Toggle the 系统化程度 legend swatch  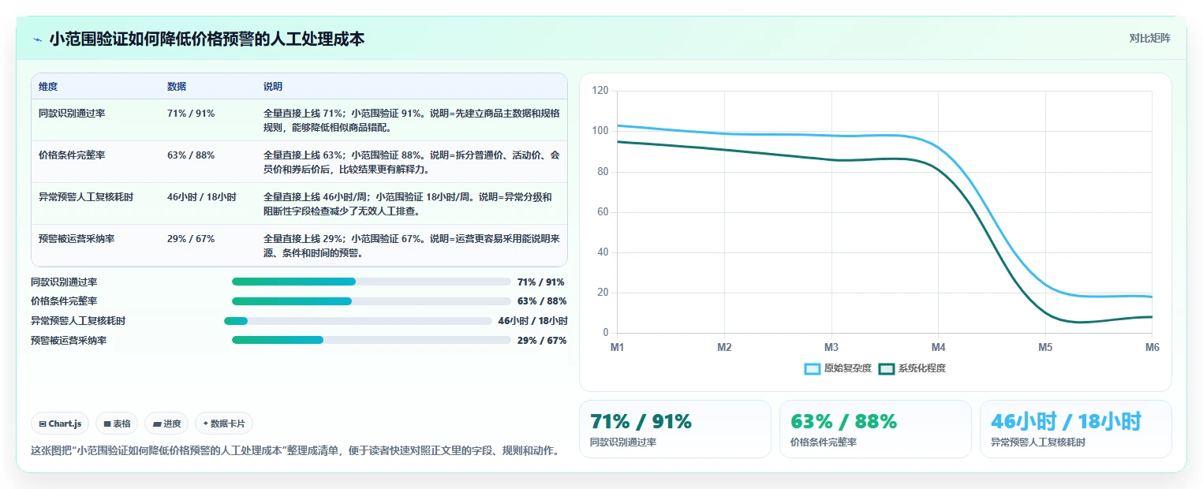[x=887, y=368]
